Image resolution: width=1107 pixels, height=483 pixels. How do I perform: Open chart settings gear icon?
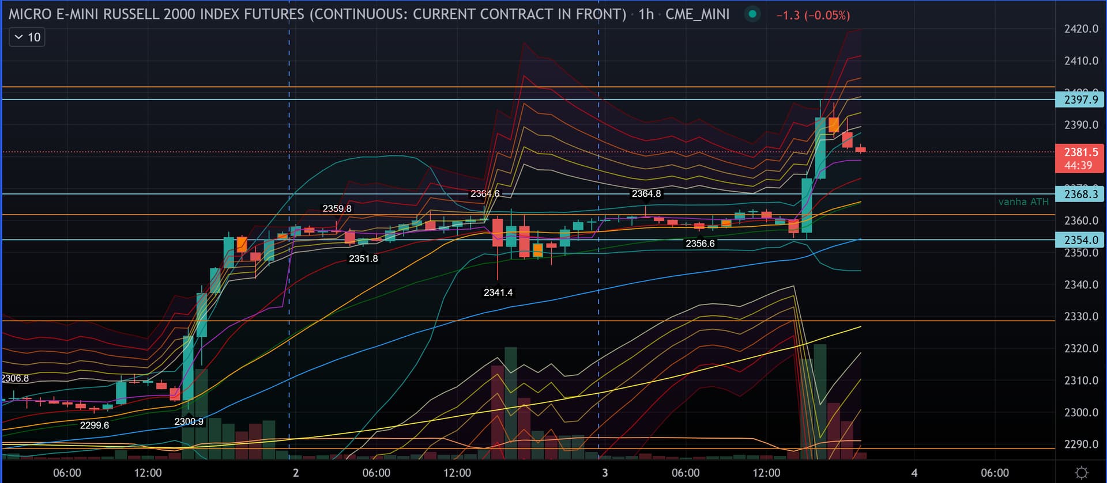[x=1082, y=473]
